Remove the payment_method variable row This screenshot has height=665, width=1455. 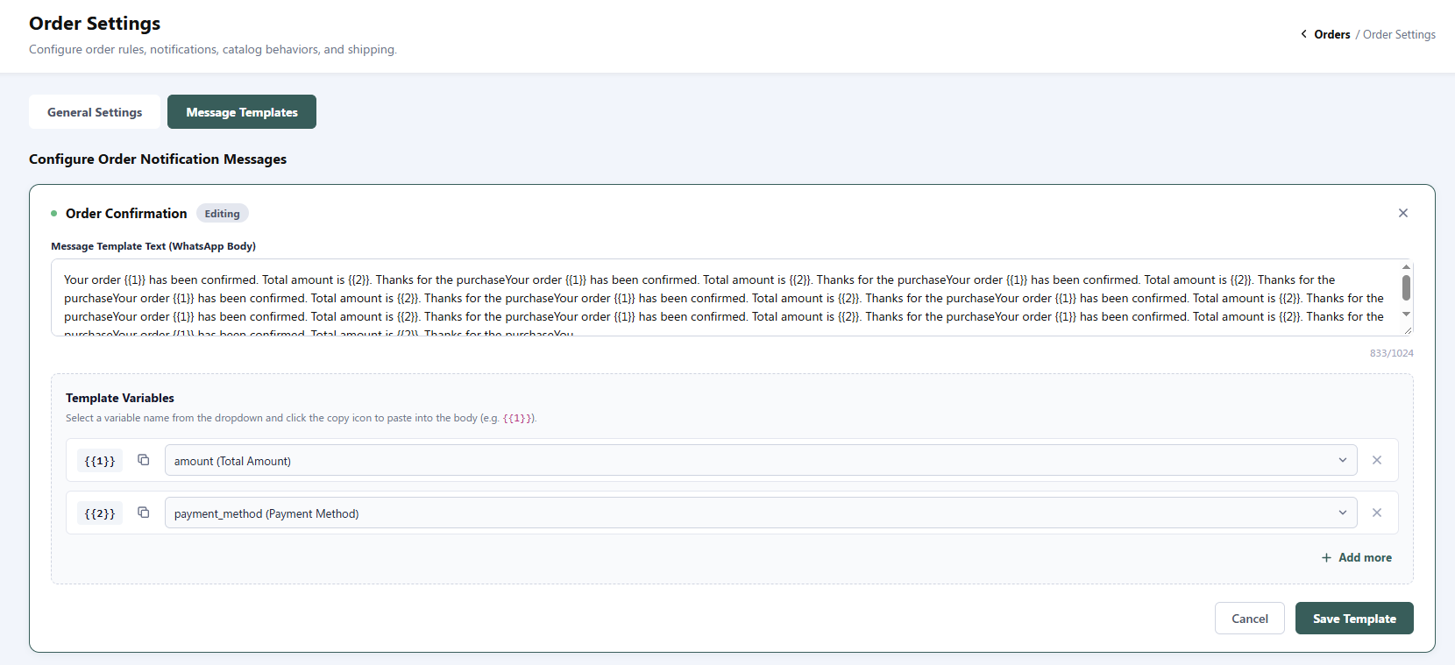[1377, 513]
